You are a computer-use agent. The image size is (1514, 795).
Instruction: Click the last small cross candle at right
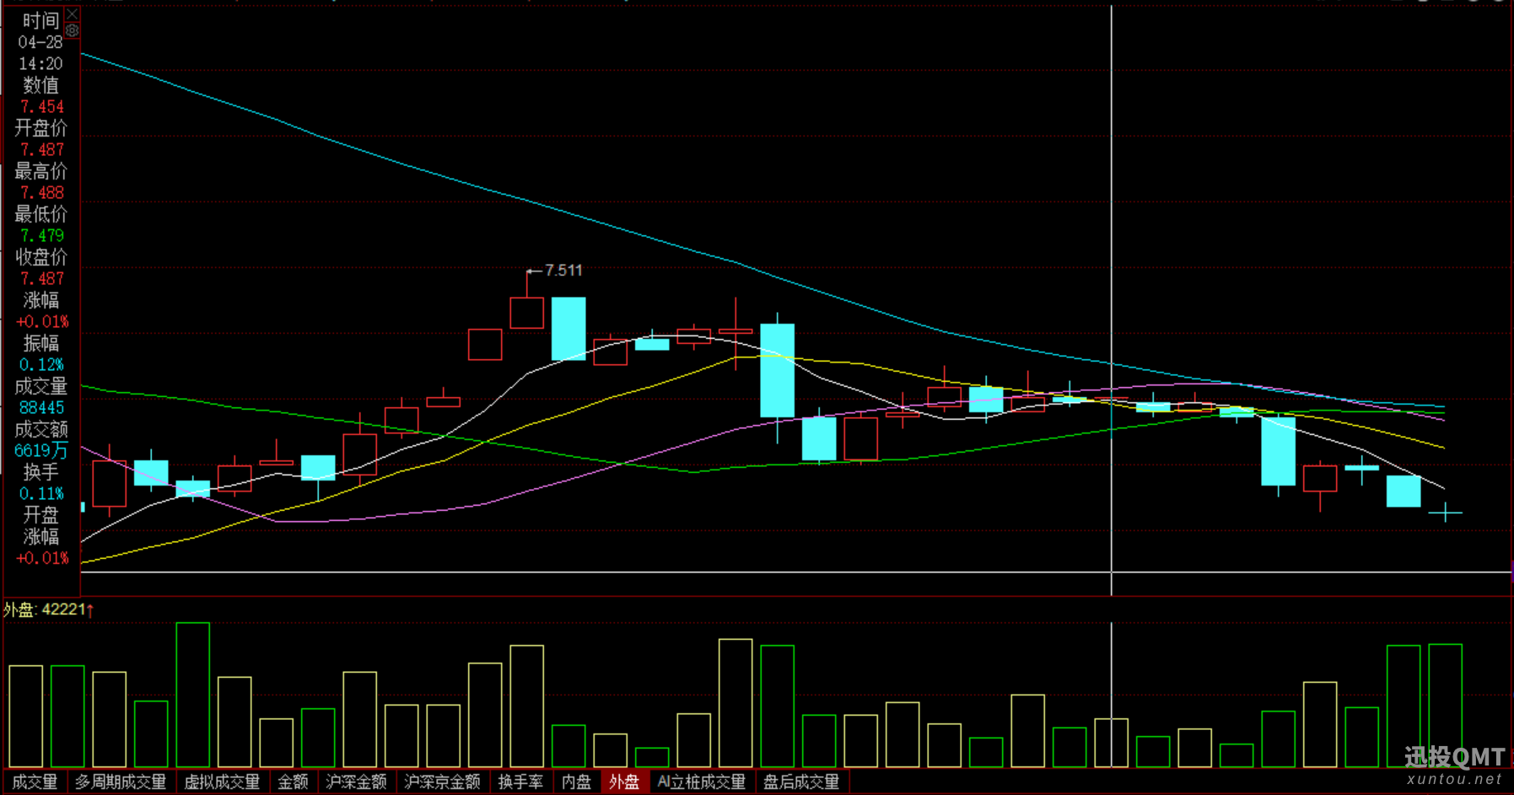(1445, 512)
